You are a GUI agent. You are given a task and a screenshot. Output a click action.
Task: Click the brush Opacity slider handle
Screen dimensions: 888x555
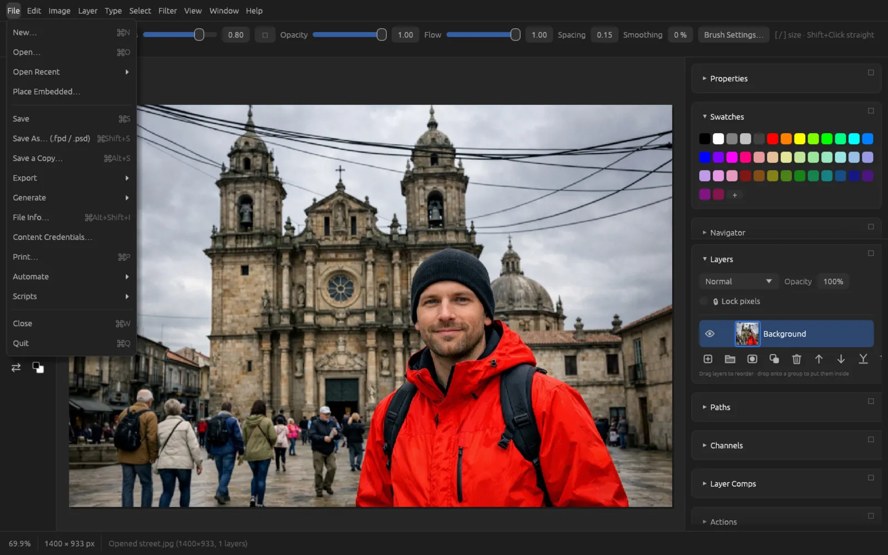381,35
